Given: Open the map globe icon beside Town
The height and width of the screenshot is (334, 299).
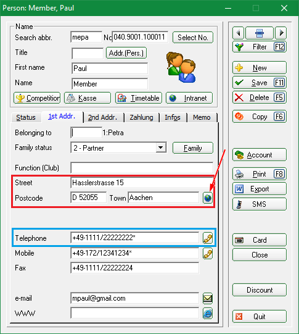Looking at the screenshot, I should [208, 198].
